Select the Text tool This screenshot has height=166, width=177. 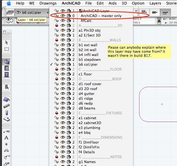click(6, 138)
